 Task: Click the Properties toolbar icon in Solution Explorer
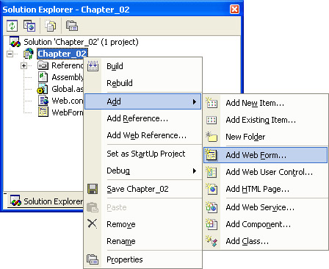[x=72, y=26]
